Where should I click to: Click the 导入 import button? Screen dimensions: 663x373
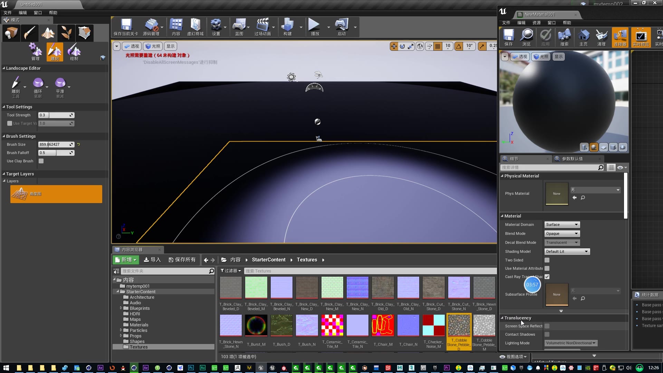coord(152,260)
